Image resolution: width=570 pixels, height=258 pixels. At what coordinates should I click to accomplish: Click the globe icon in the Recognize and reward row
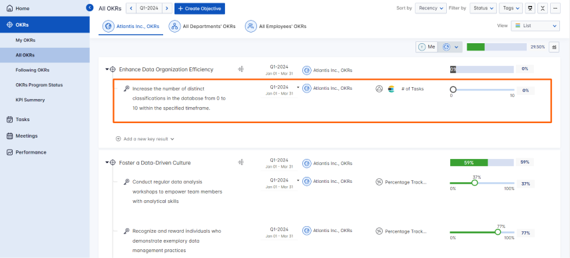307,231
